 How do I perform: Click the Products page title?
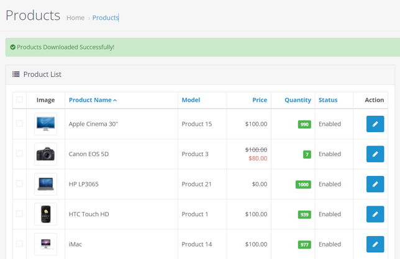click(33, 15)
